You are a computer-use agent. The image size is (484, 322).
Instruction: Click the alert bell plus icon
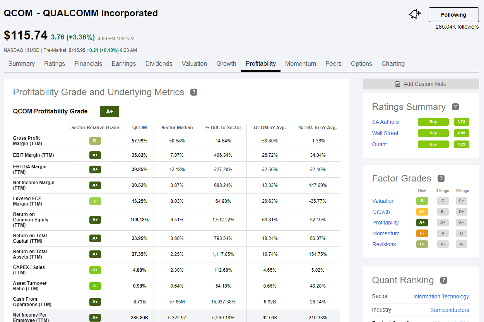(x=414, y=15)
